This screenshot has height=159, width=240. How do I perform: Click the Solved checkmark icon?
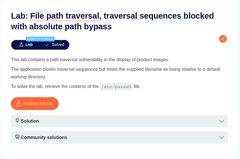(47, 45)
